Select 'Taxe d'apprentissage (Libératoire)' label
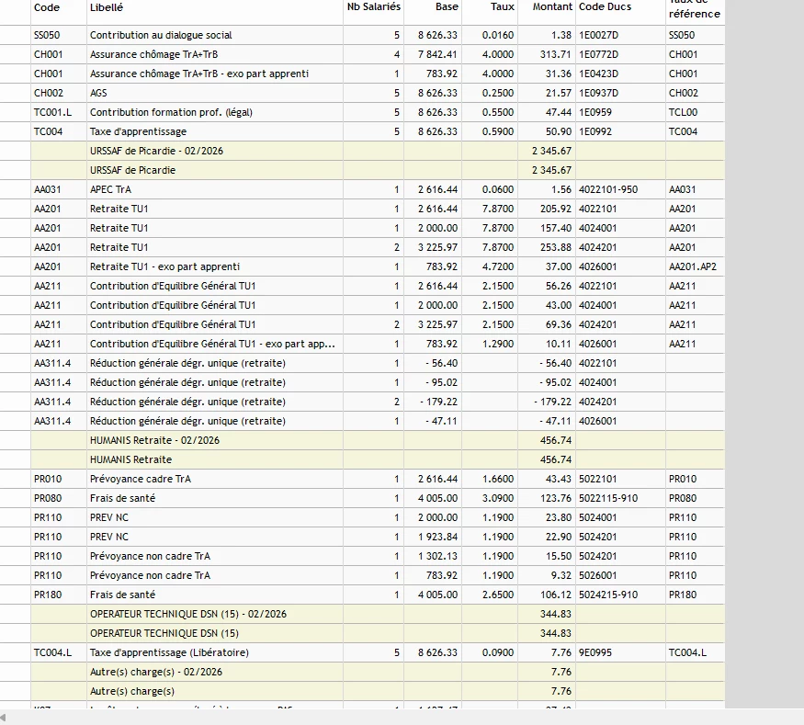Viewport: 804px width, 725px height. 169,652
